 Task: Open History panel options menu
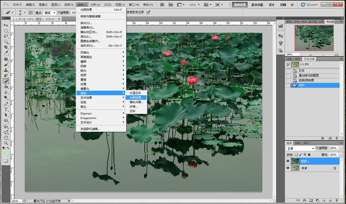(x=341, y=59)
